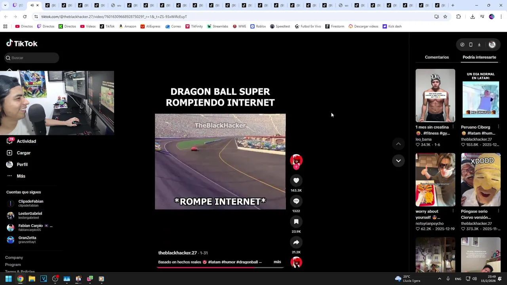Open Windows Start menu
This screenshot has width=507, height=285.
coord(8,279)
